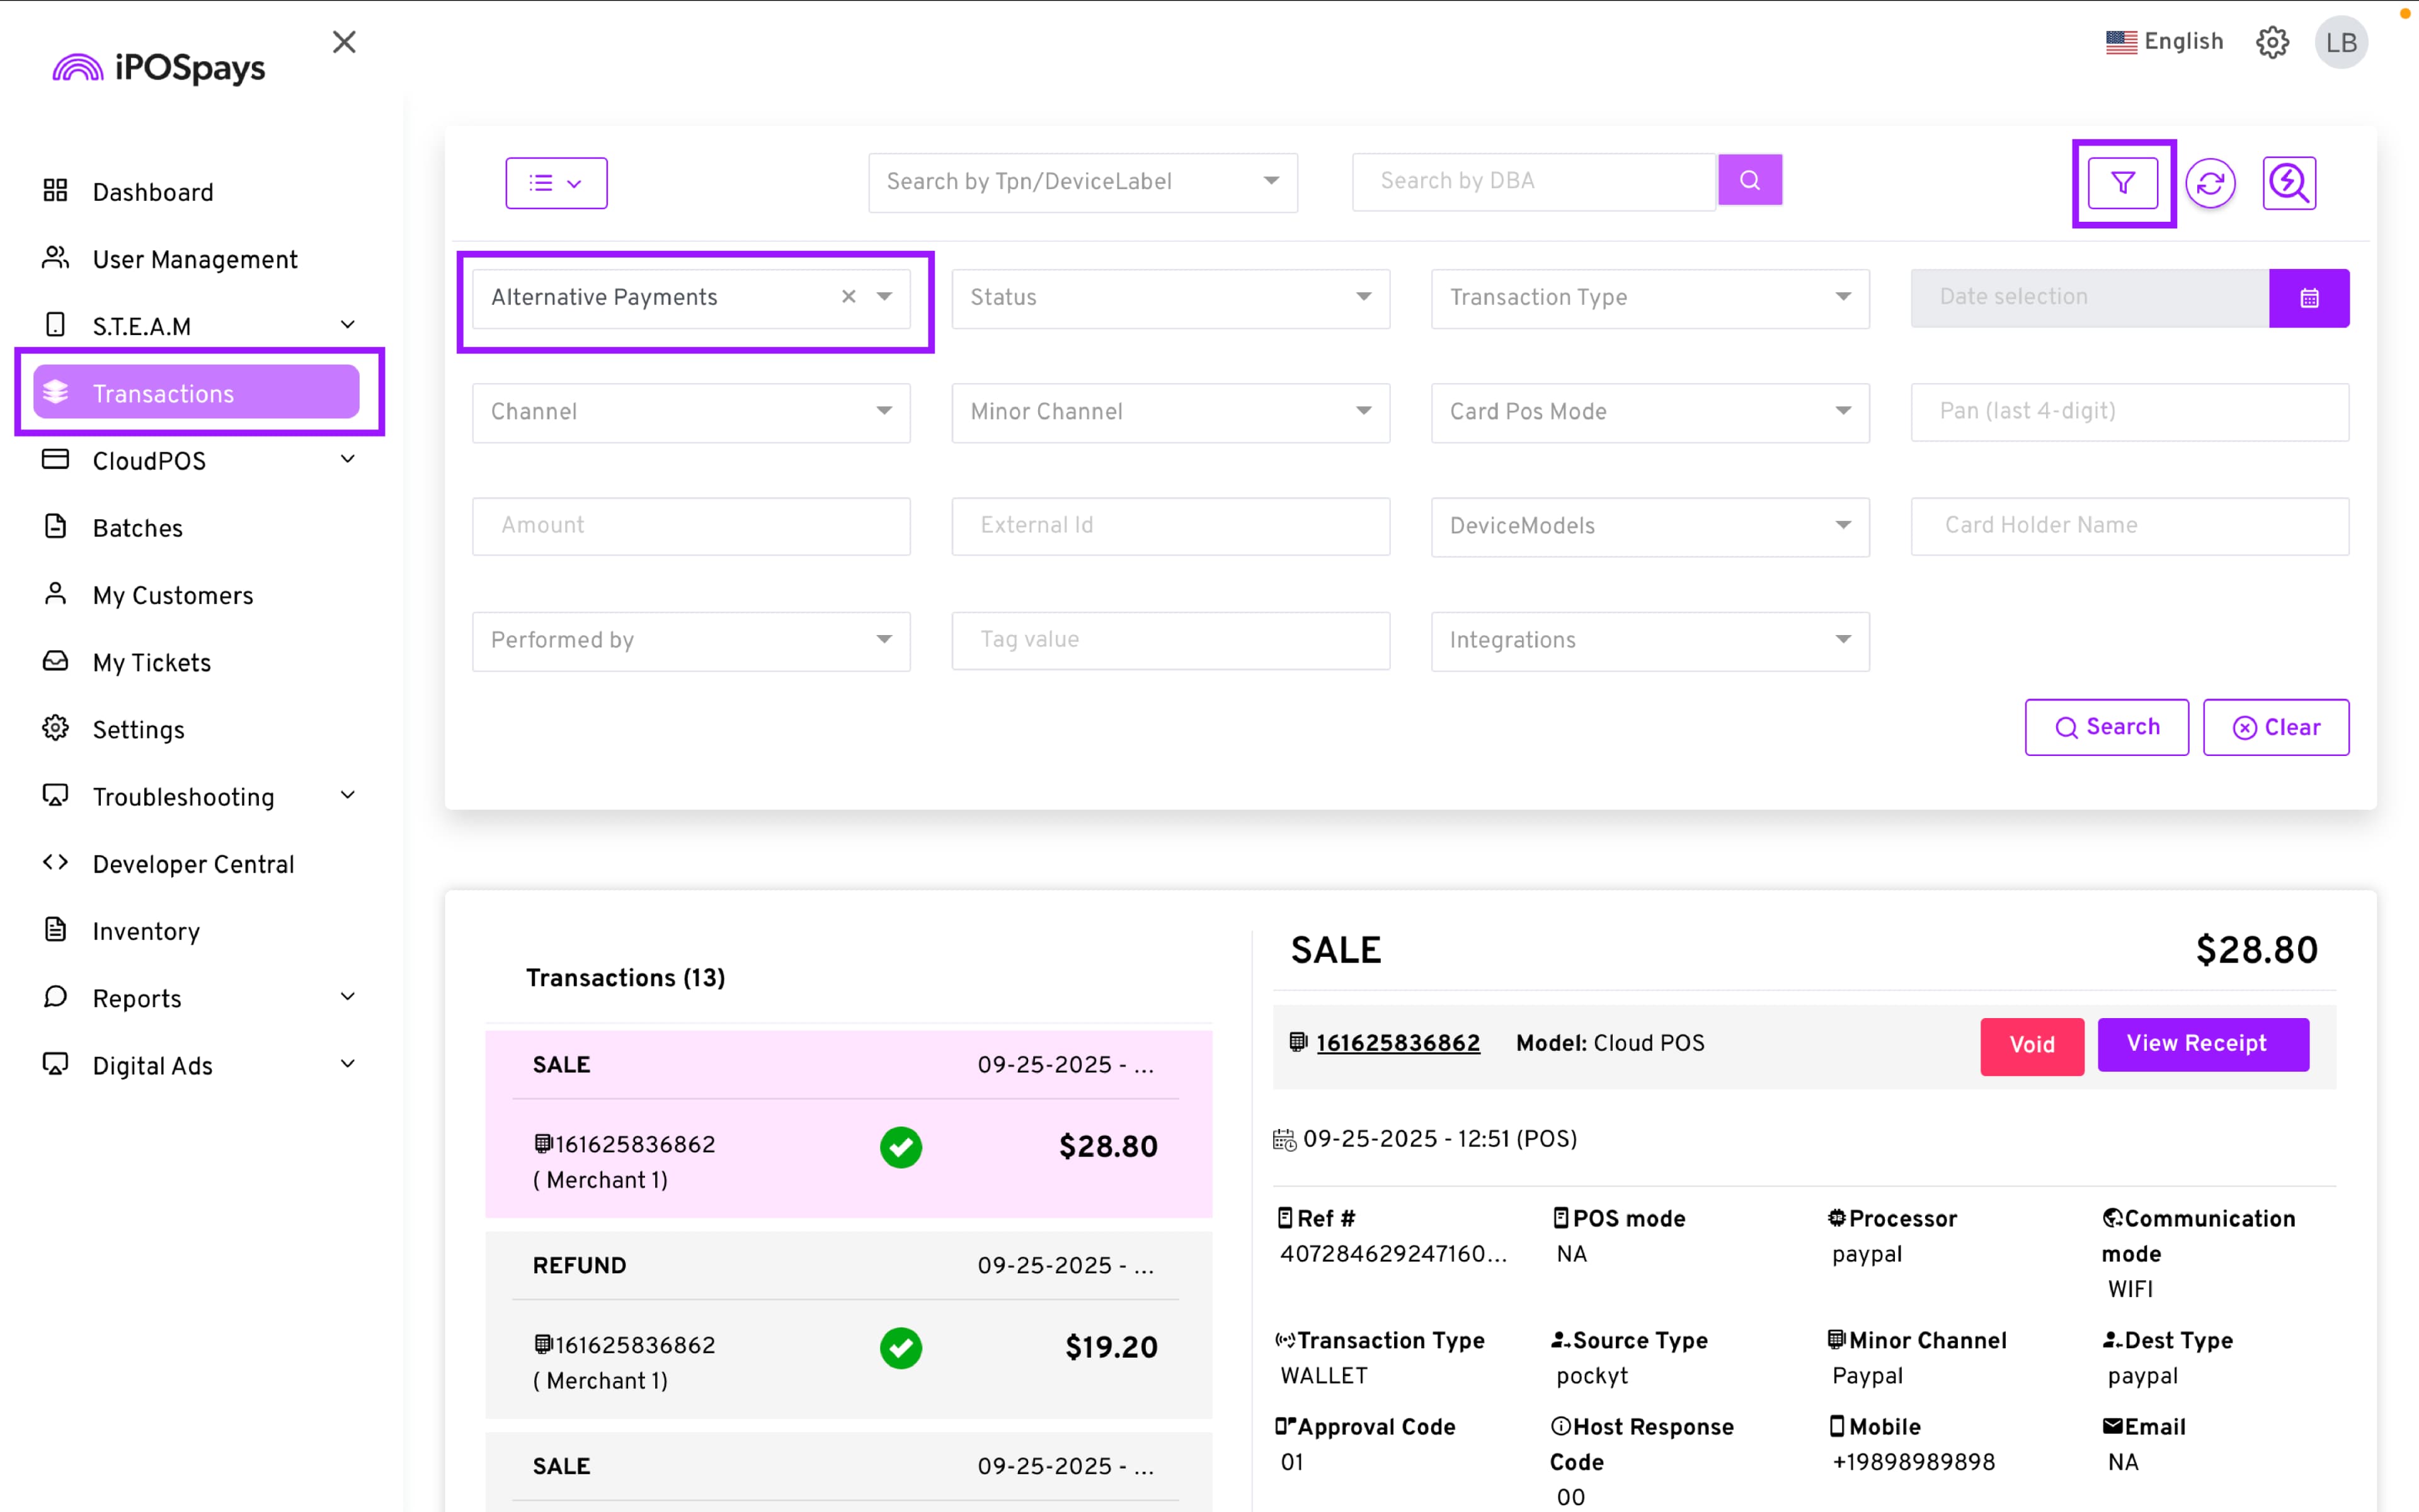Screen dimensions: 2419x1512
Task: Open the list view dropdown button
Action: pyautogui.click(x=556, y=183)
